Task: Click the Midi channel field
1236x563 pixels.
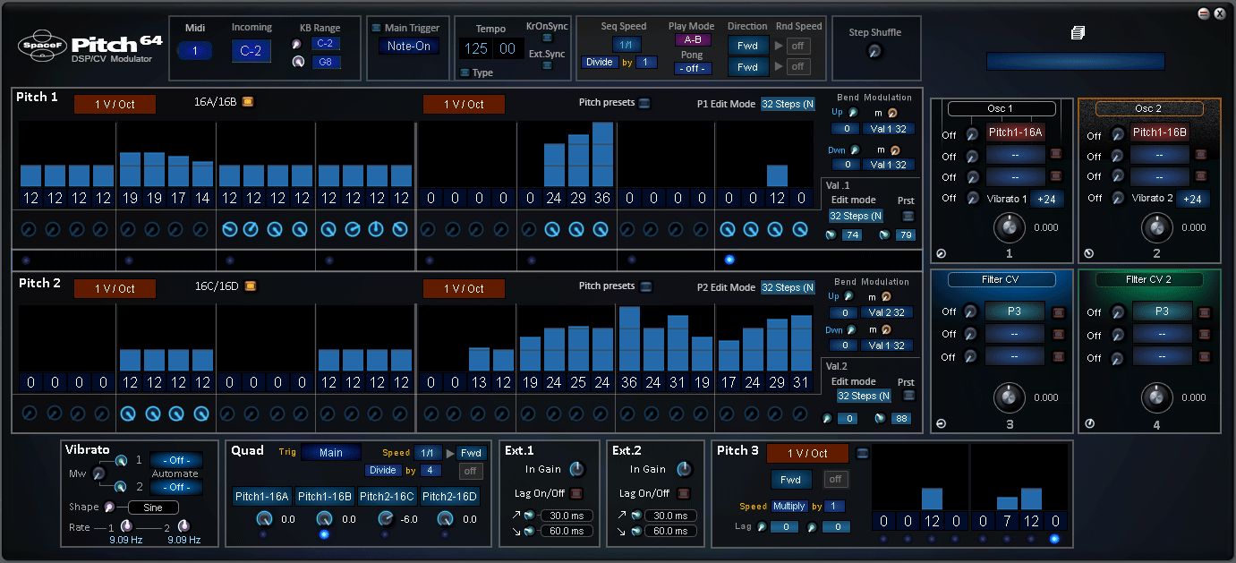Action: pos(195,51)
